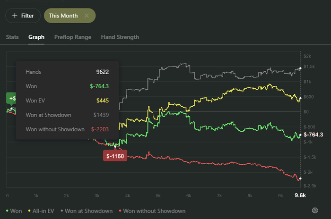Toggle the All-in EV legend series
Viewport: 331px width, 219px height.
click(41, 211)
